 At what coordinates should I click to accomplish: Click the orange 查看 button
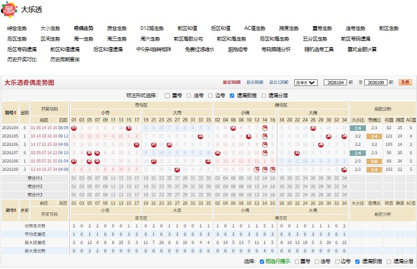(405, 83)
